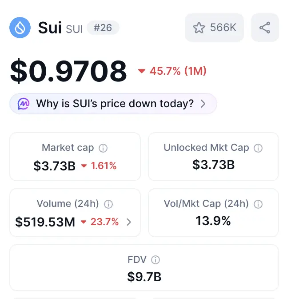The height and width of the screenshot is (299, 287).
Task: Click the Volume (24h) info icon
Action: (x=108, y=204)
